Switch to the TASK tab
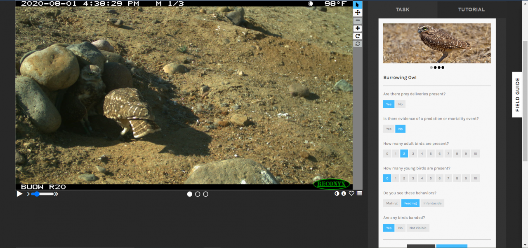The height and width of the screenshot is (248, 528). [x=403, y=9]
